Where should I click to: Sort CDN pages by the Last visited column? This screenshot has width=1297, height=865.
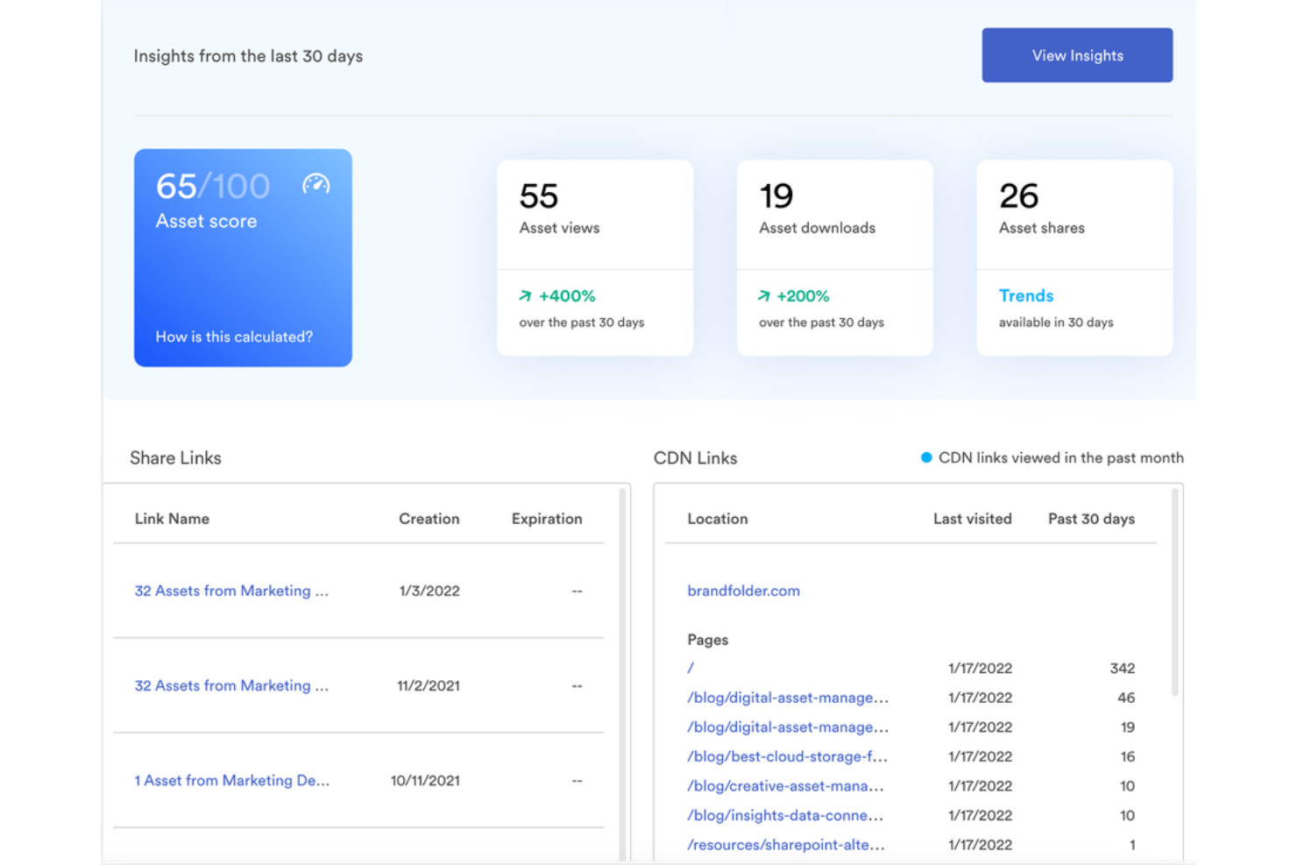(x=972, y=518)
